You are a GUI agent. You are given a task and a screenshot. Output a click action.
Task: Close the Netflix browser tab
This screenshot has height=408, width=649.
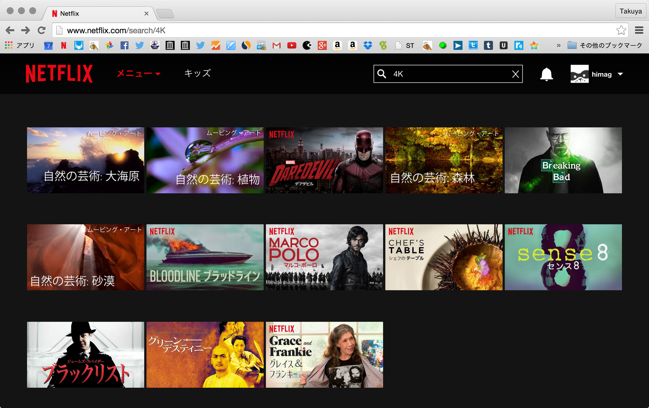coord(146,14)
